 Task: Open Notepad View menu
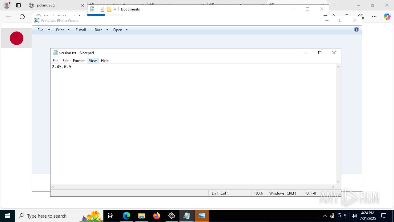click(x=93, y=61)
